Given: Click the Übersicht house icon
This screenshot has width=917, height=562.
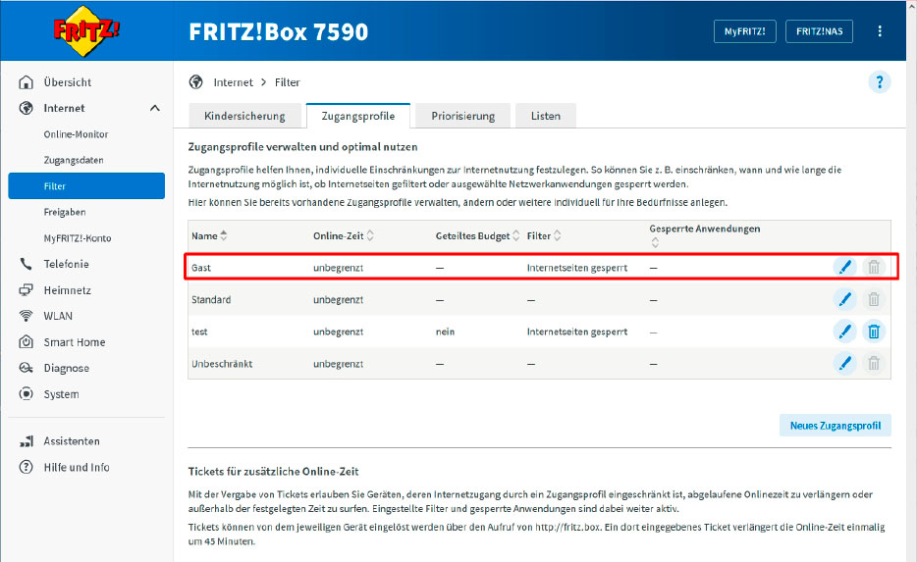Looking at the screenshot, I should tap(26, 82).
